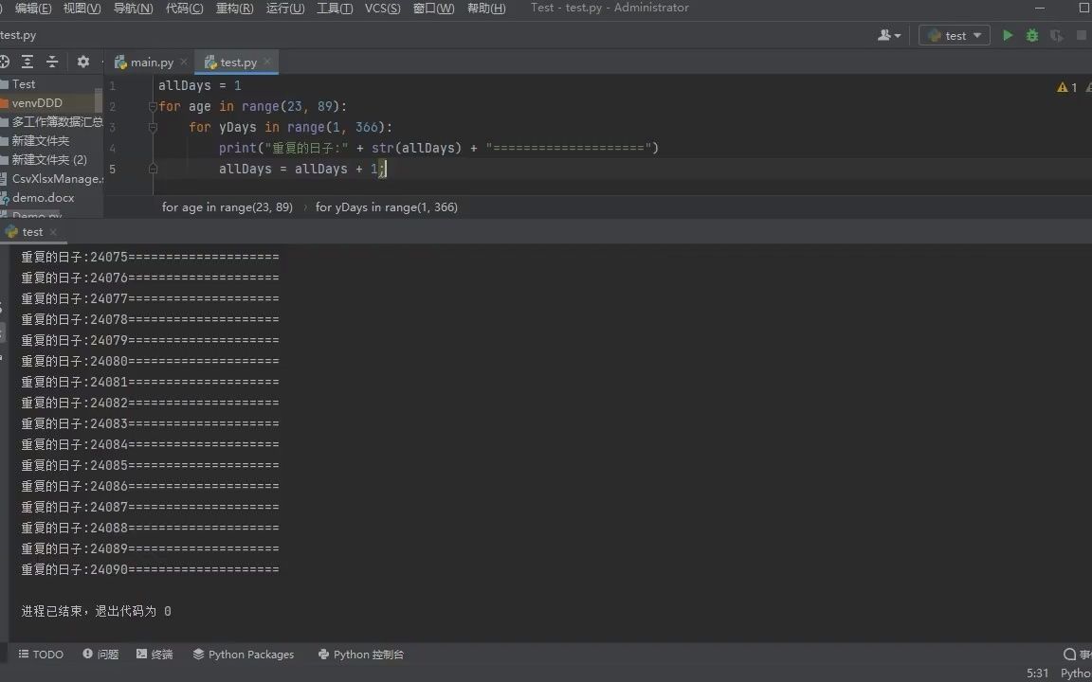Collapse the for age loop fold arrow
Image resolution: width=1092 pixels, height=682 pixels.
coord(152,106)
